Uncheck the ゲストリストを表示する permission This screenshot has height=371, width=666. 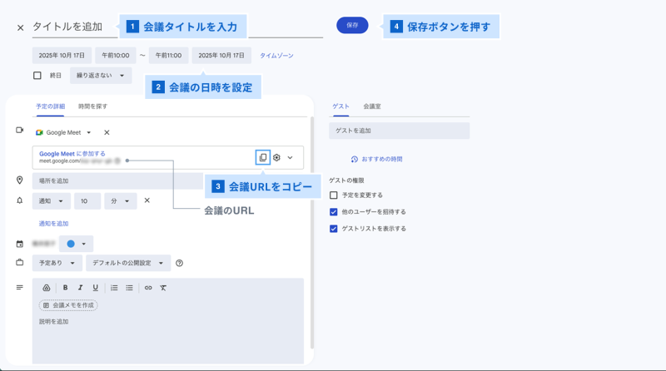pos(334,229)
